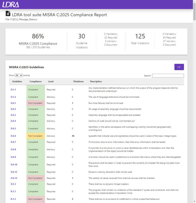The image size is (196, 203).
Task: Focus the Search input field
Action: [168, 76]
